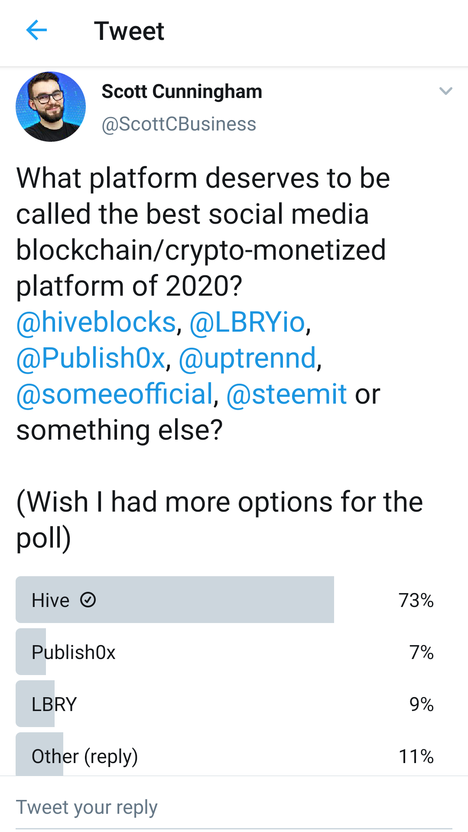Click the @ScottCBusiness handle
This screenshot has height=832, width=468.
pyautogui.click(x=179, y=124)
